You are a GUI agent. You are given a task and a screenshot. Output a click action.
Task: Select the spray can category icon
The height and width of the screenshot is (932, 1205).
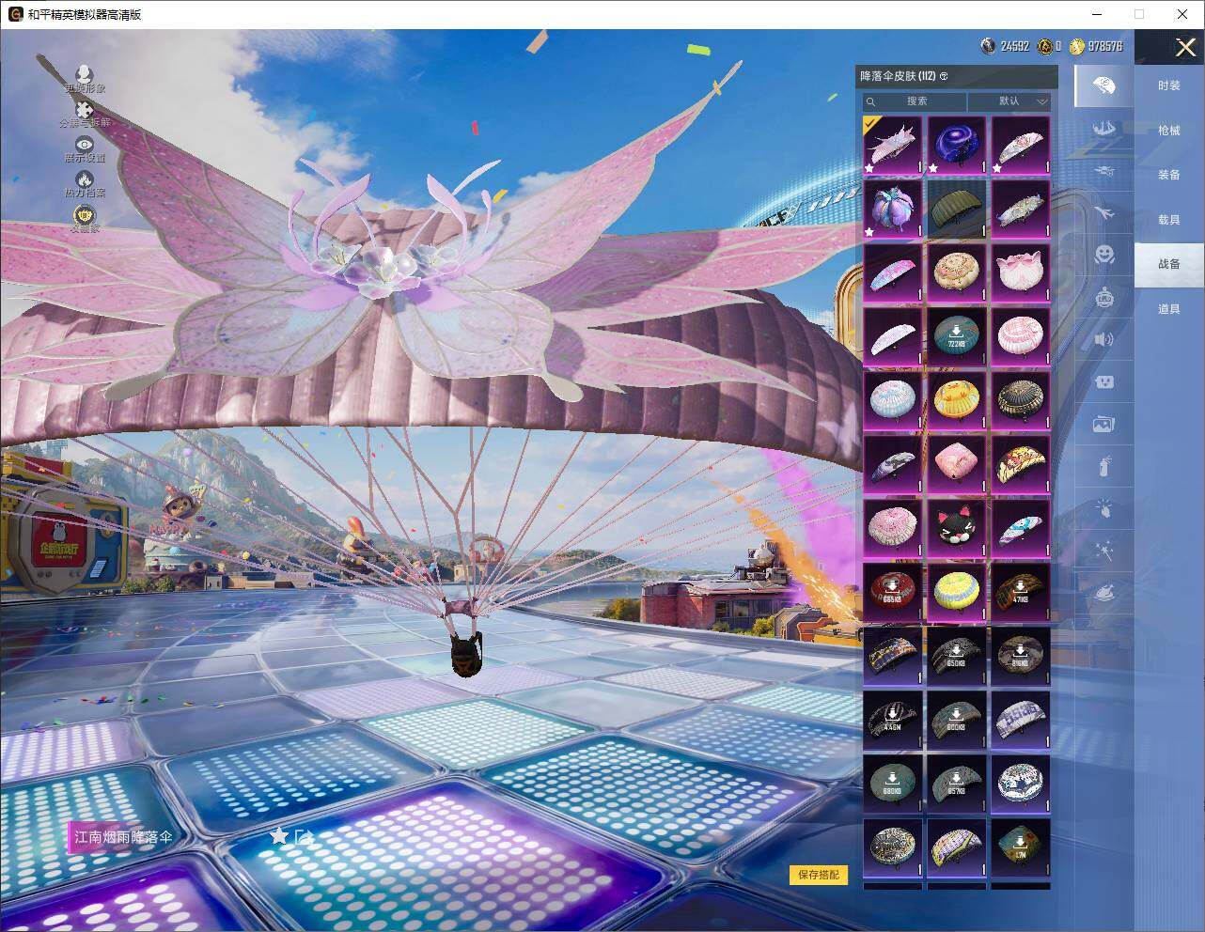1103,466
